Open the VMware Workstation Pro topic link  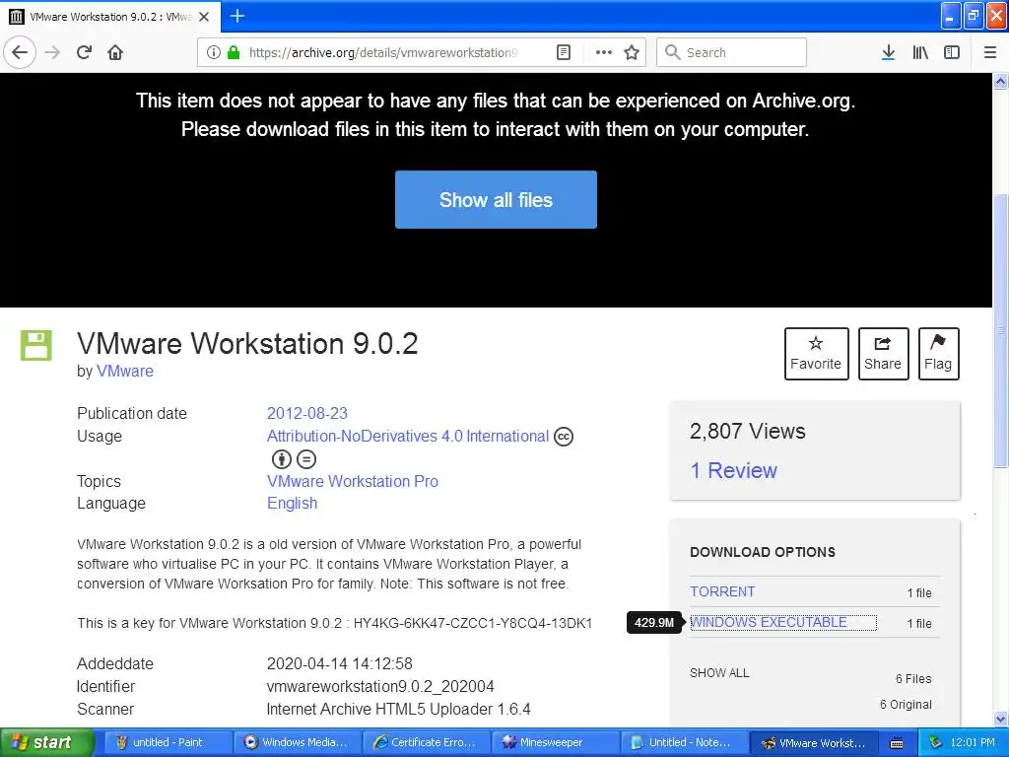click(352, 481)
